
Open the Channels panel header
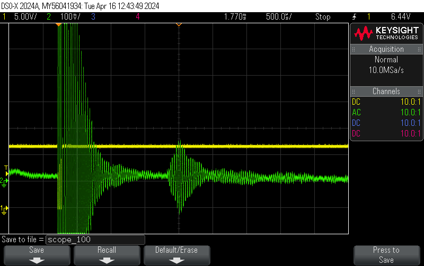click(x=386, y=91)
